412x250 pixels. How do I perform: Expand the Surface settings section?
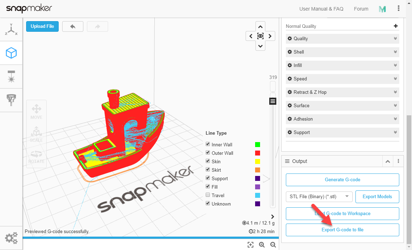[x=342, y=105]
